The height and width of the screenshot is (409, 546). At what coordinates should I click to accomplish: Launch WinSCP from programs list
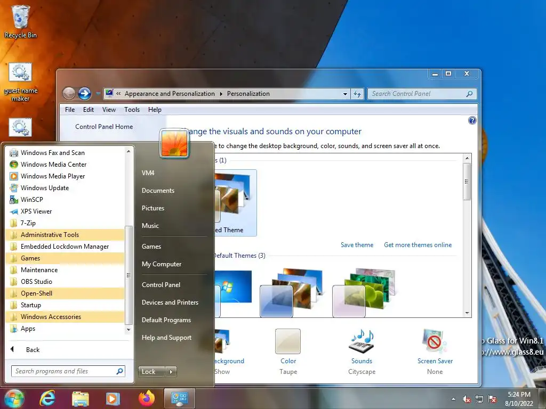[65, 200]
